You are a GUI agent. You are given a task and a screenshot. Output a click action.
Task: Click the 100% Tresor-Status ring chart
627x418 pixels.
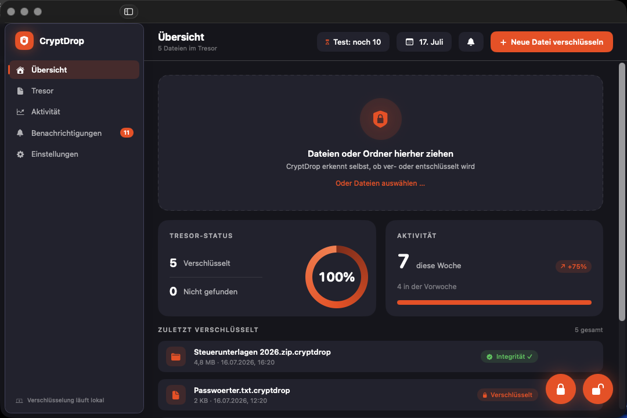click(x=337, y=277)
